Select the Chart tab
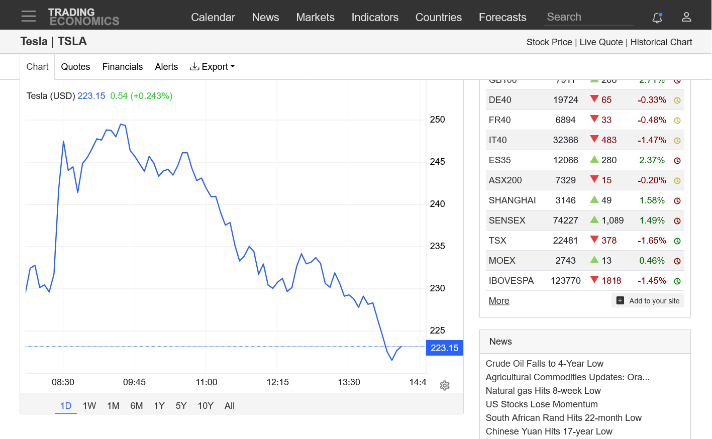Viewport: 712px width, 439px height. (37, 67)
